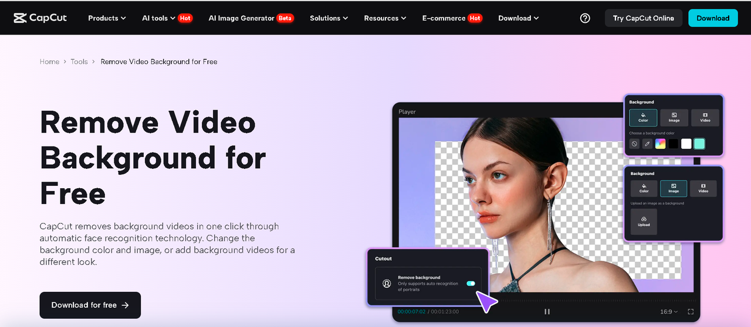Click the Upload image icon
This screenshot has width=751, height=327.
coord(644,221)
